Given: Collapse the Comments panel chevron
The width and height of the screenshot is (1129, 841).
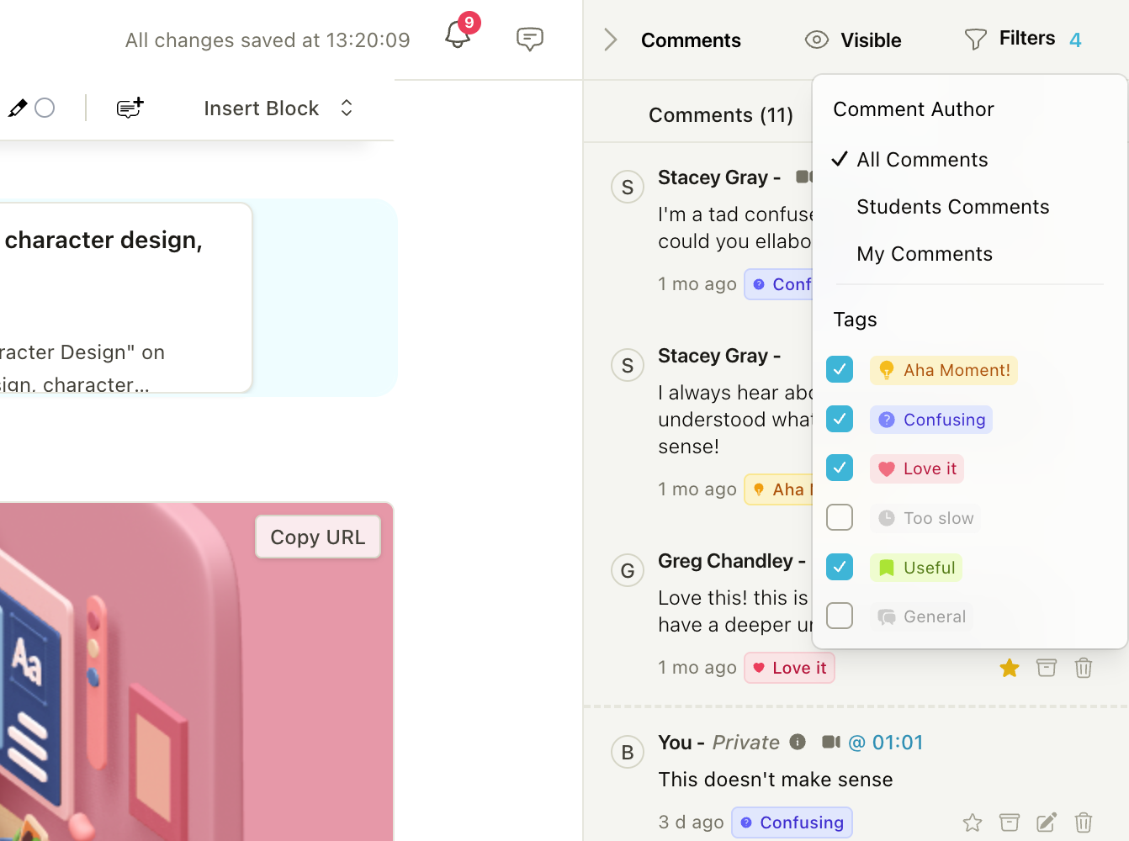Looking at the screenshot, I should point(611,40).
